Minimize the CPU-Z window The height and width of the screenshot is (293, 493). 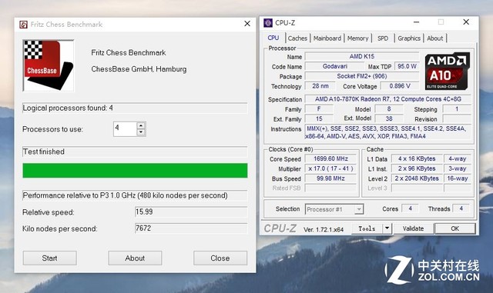[x=416, y=22]
